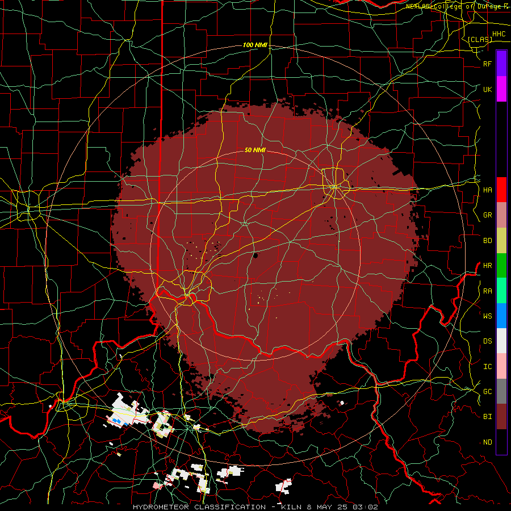Click the red HA legend swatch
Viewport: 511px width, 511px height.
[501, 190]
